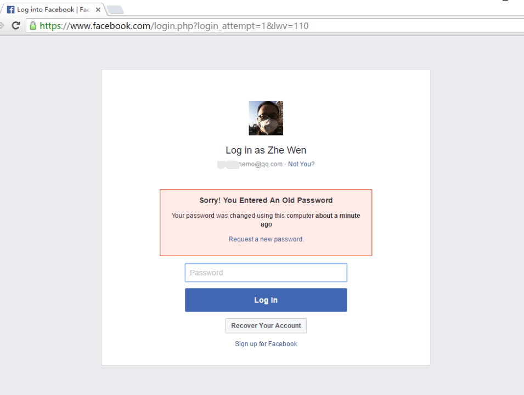Click the 'Sorry! You Entered An Old Password' text

point(266,200)
